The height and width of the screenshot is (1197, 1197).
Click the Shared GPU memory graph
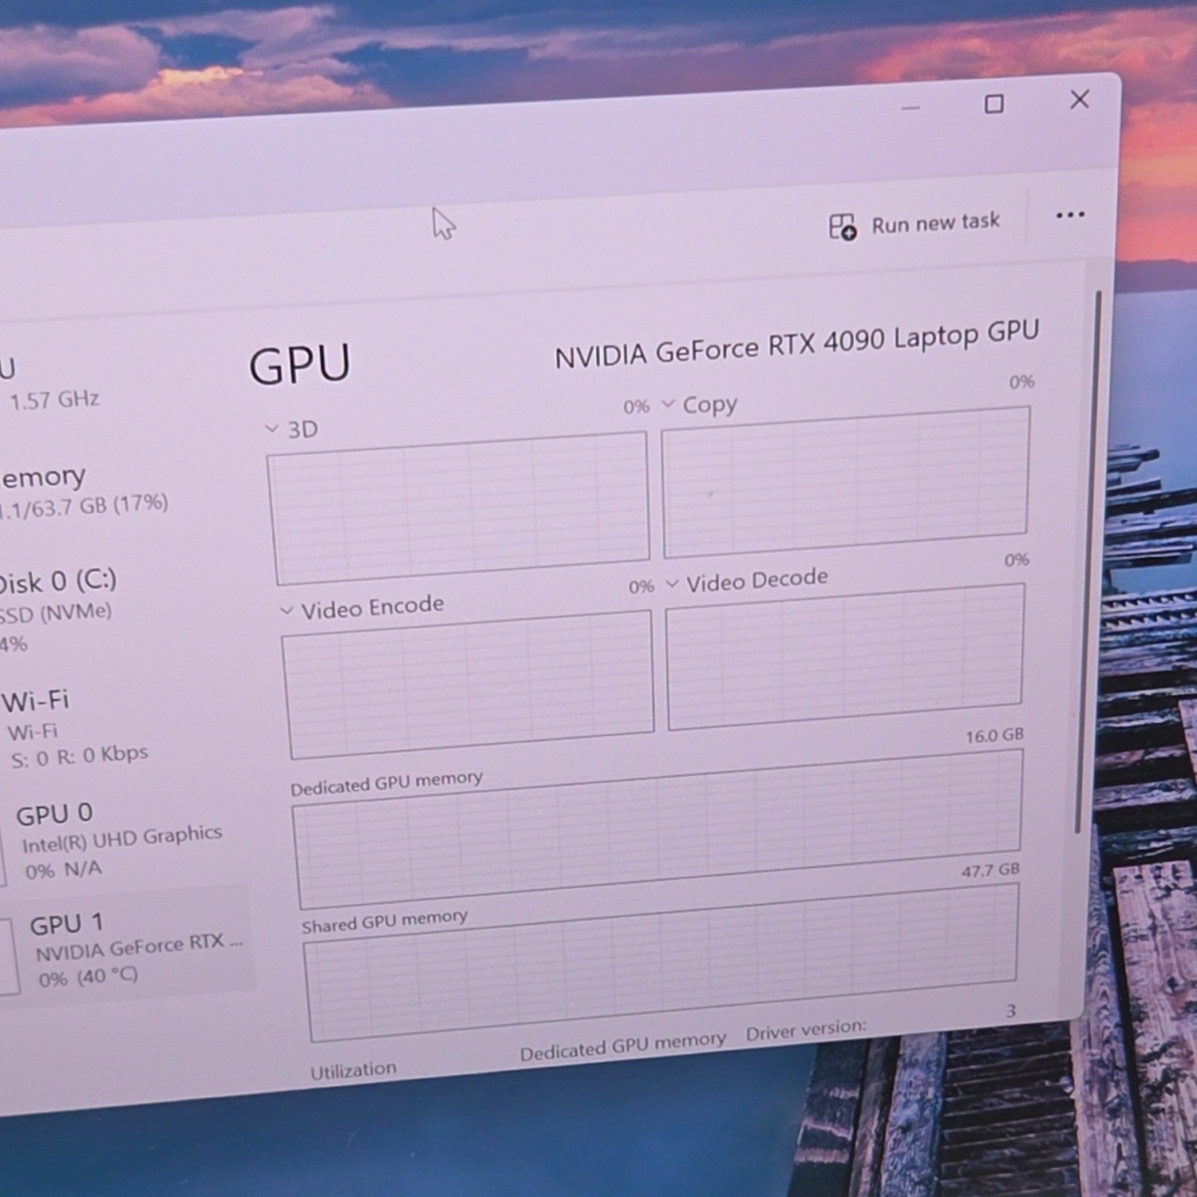tap(662, 962)
